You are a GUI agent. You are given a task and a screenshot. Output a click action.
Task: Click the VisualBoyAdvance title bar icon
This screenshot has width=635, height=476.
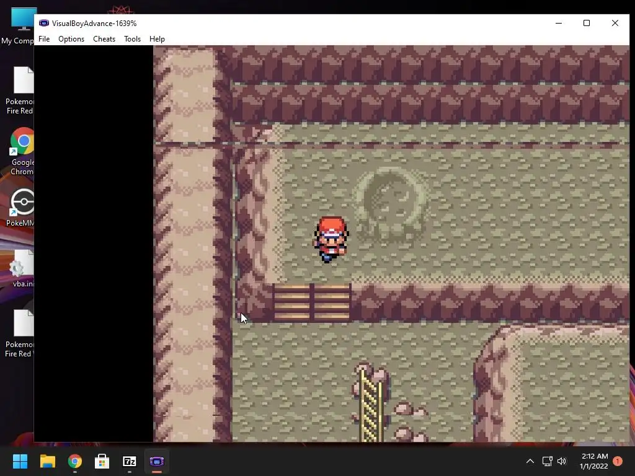[44, 23]
